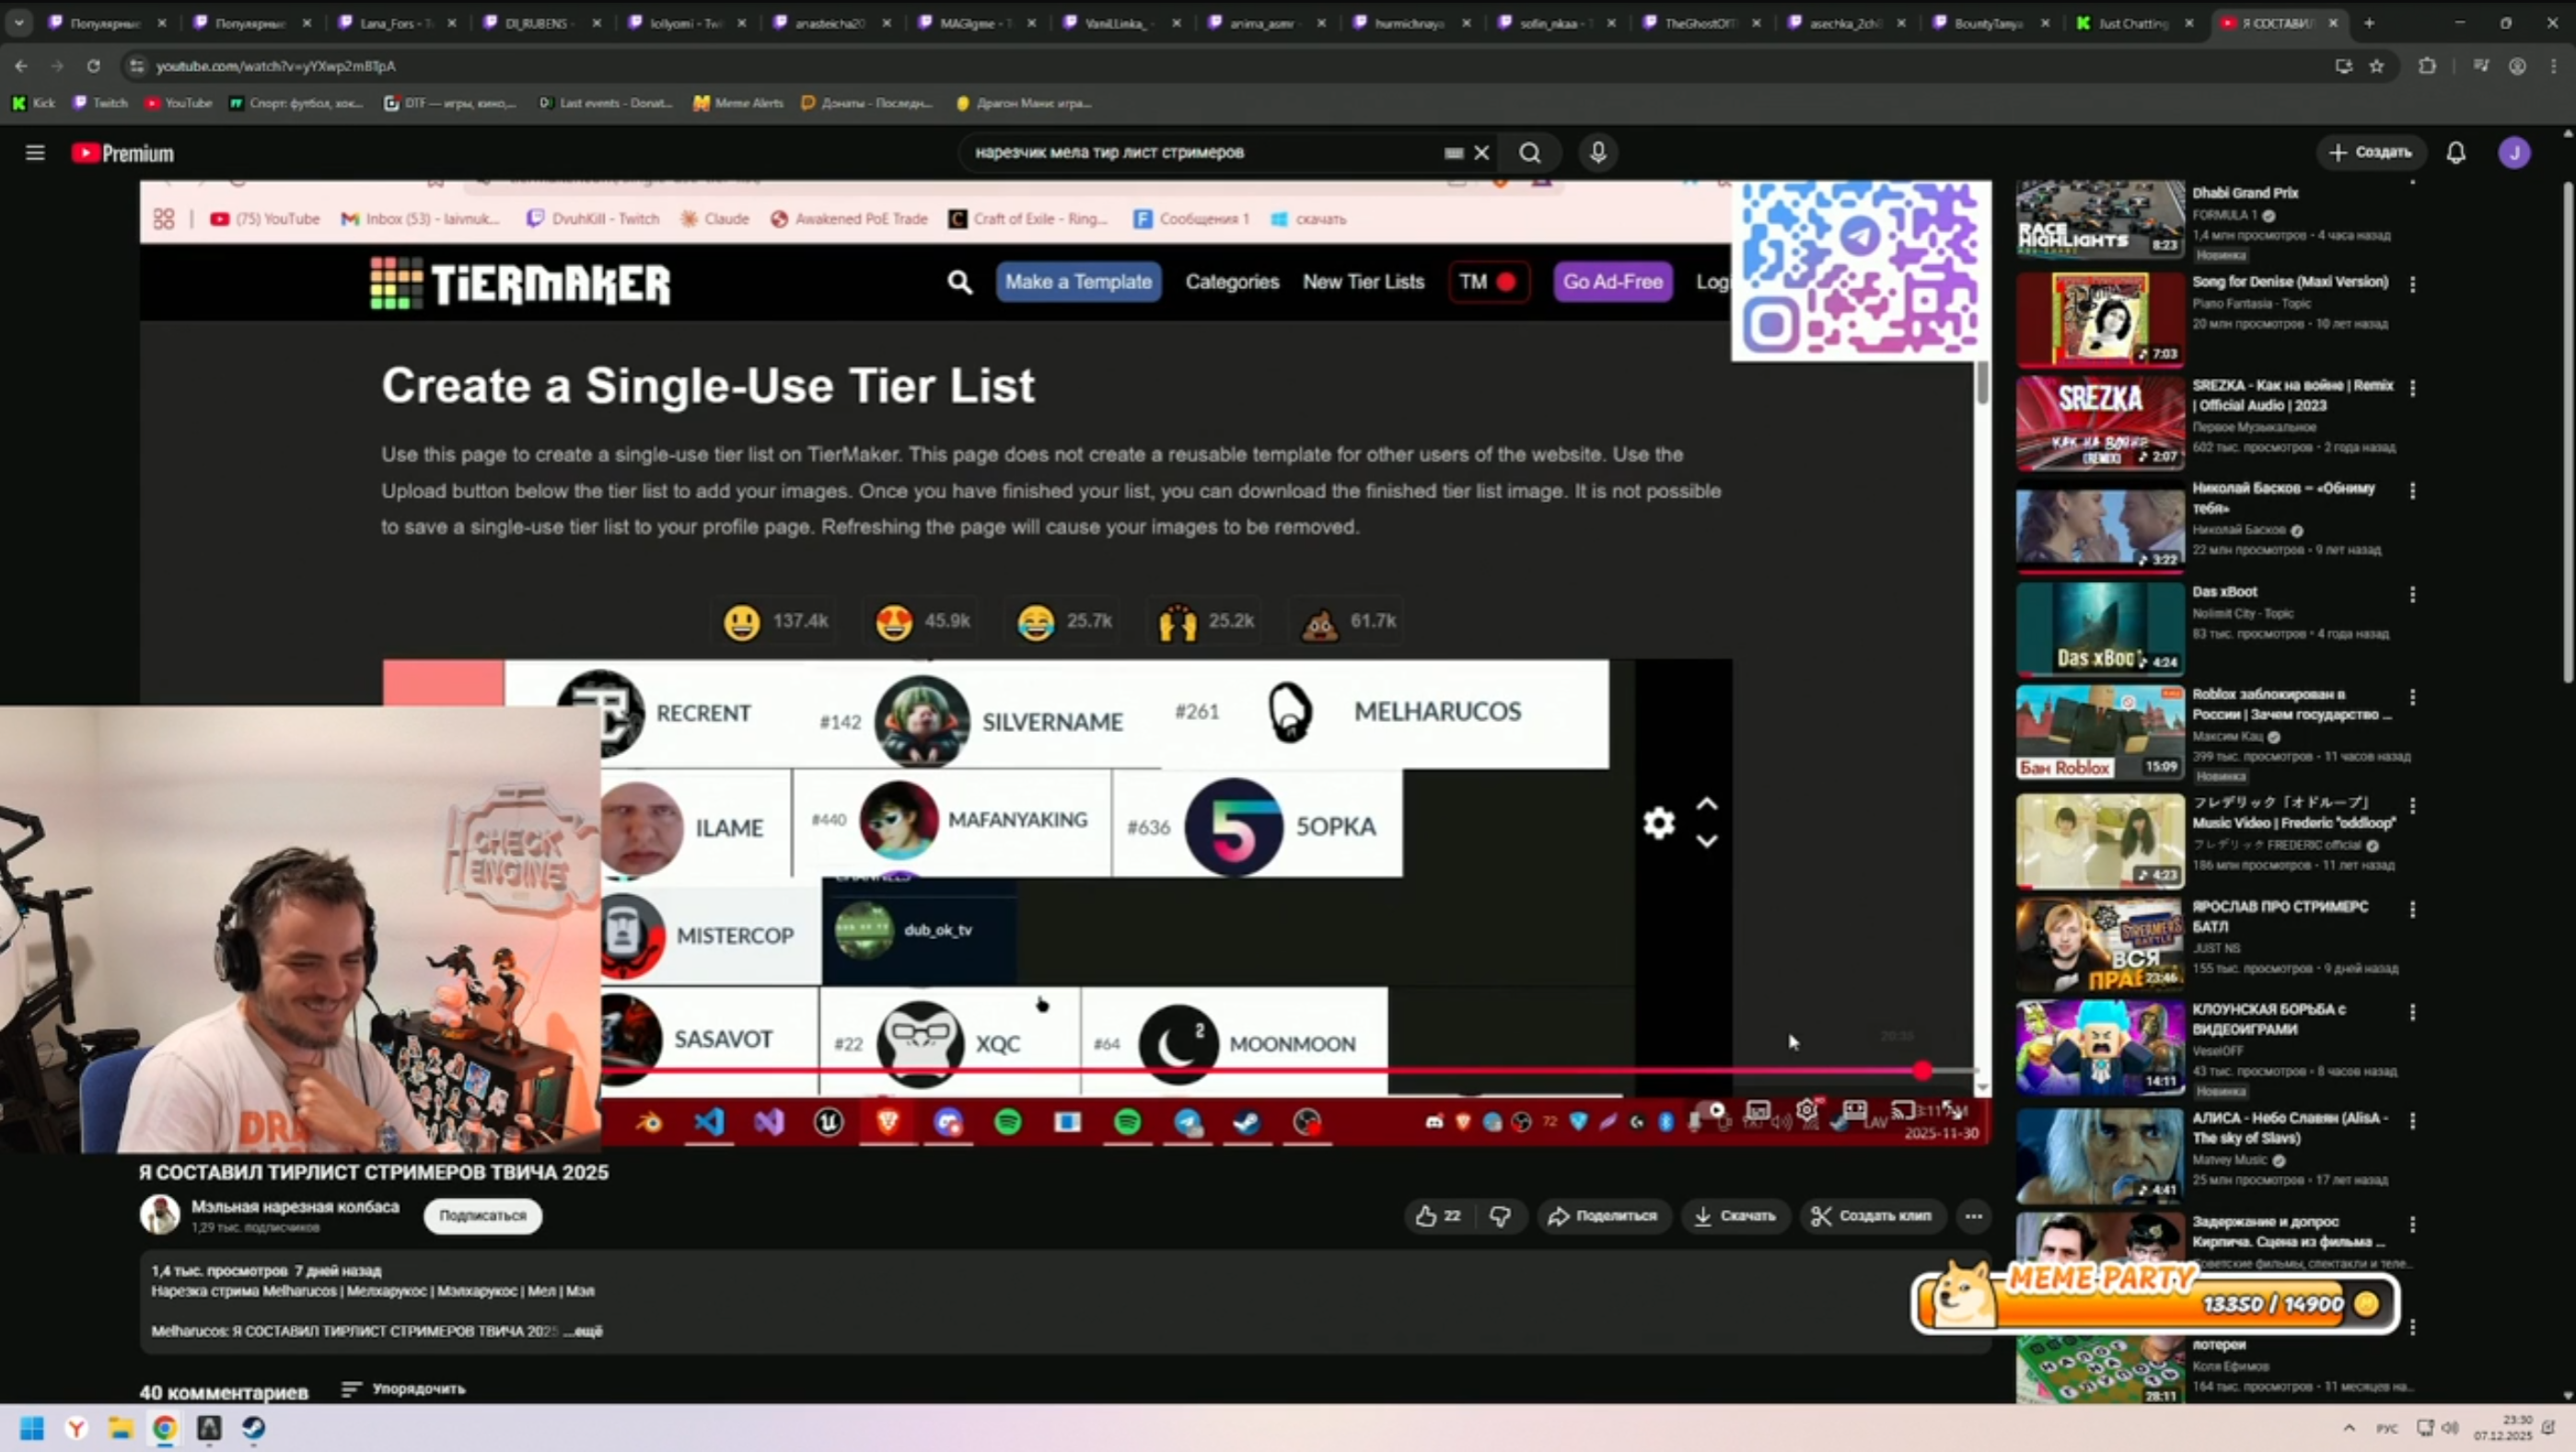
Task: Clear the search query with X
Action: click(x=1482, y=153)
